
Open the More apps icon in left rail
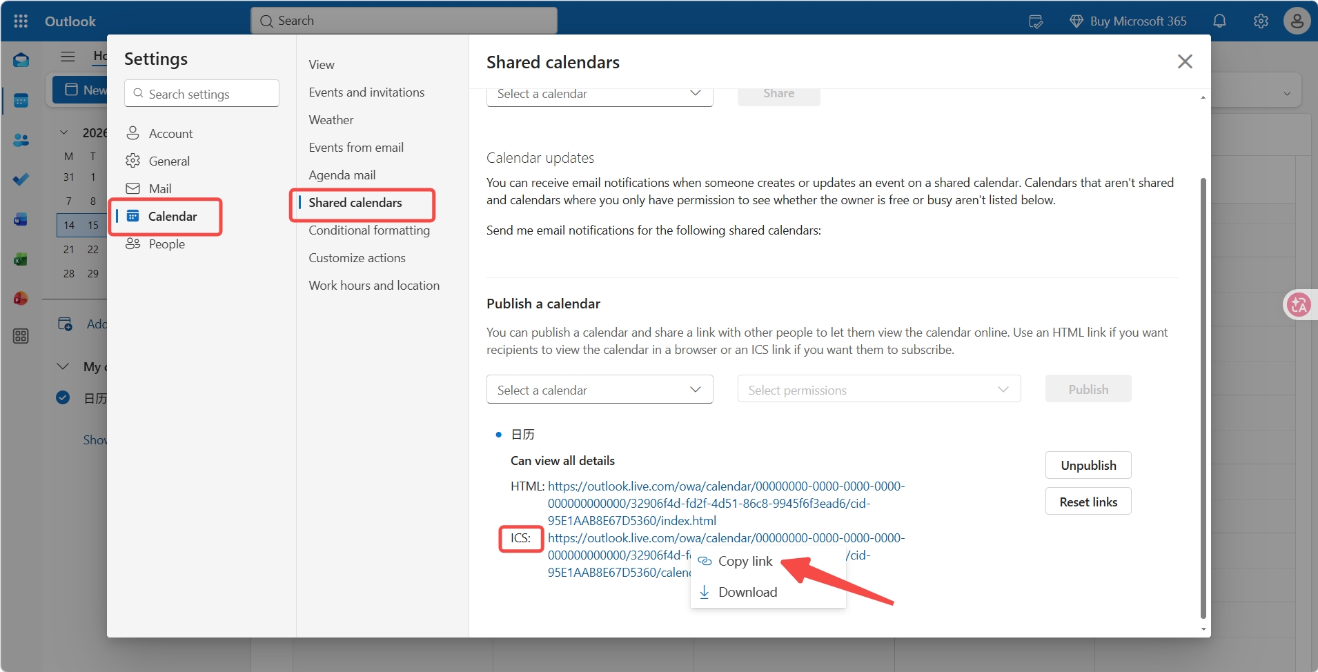pos(21,336)
